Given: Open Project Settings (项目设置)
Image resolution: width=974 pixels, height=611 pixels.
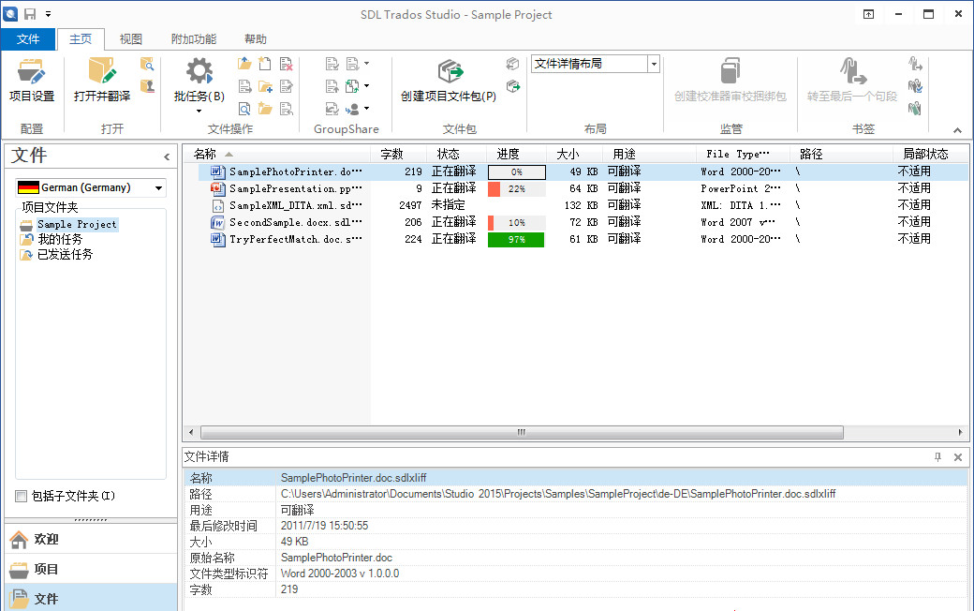Looking at the screenshot, I should (32, 80).
